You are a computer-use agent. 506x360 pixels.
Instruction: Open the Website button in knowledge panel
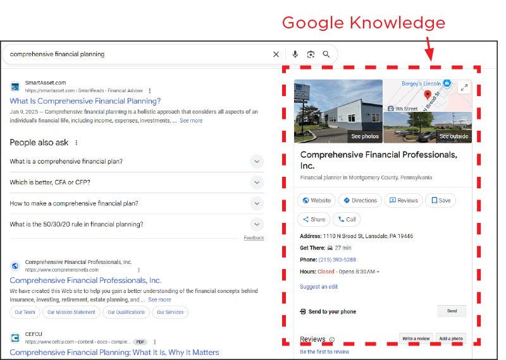pos(316,200)
